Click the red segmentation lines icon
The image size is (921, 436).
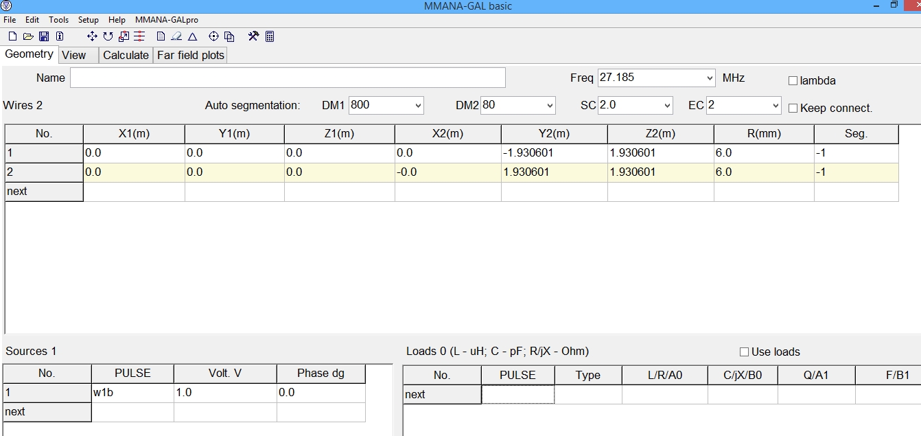coord(139,36)
